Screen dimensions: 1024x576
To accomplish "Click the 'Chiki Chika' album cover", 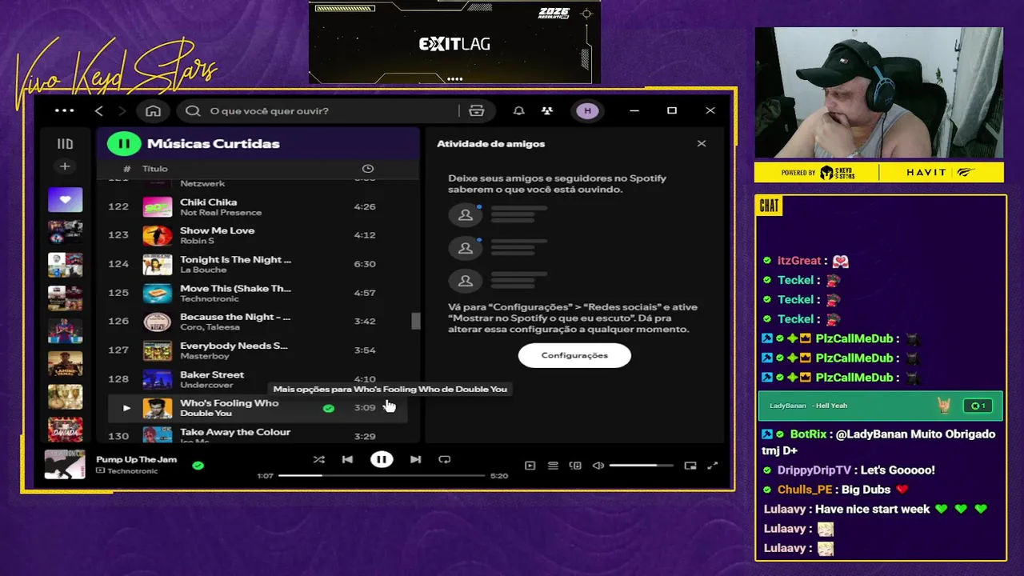I will coord(157,206).
